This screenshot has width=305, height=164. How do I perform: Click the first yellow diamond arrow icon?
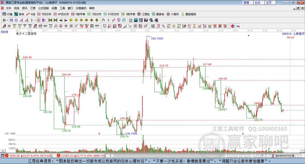coord(71,20)
